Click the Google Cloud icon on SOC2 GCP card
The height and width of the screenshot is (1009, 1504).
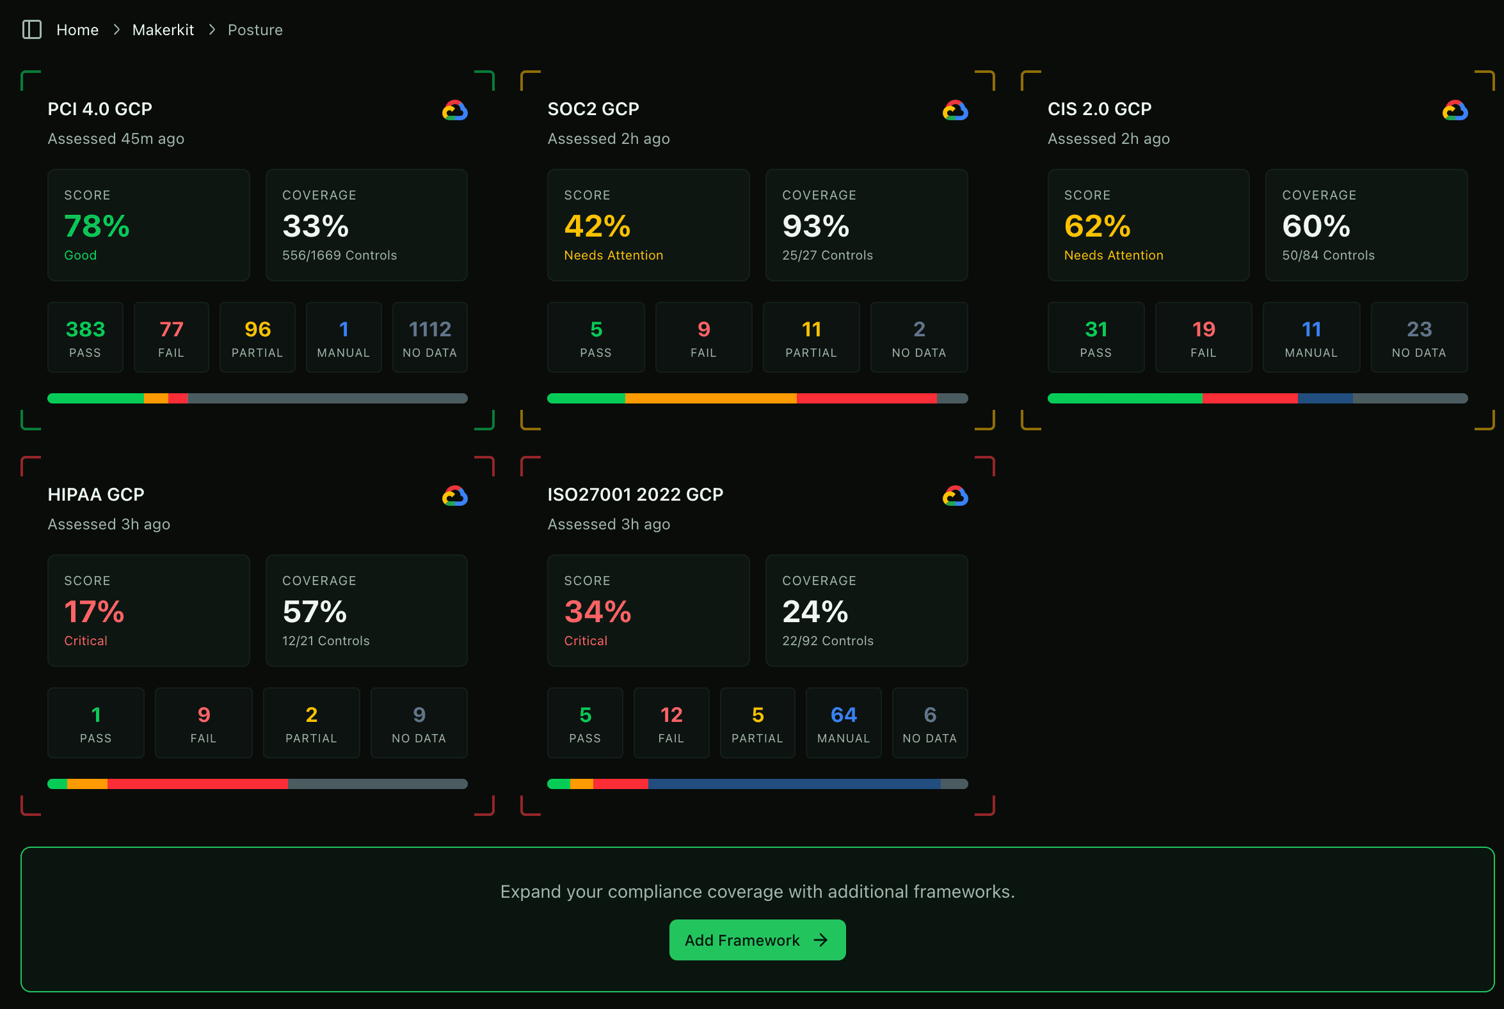click(956, 109)
